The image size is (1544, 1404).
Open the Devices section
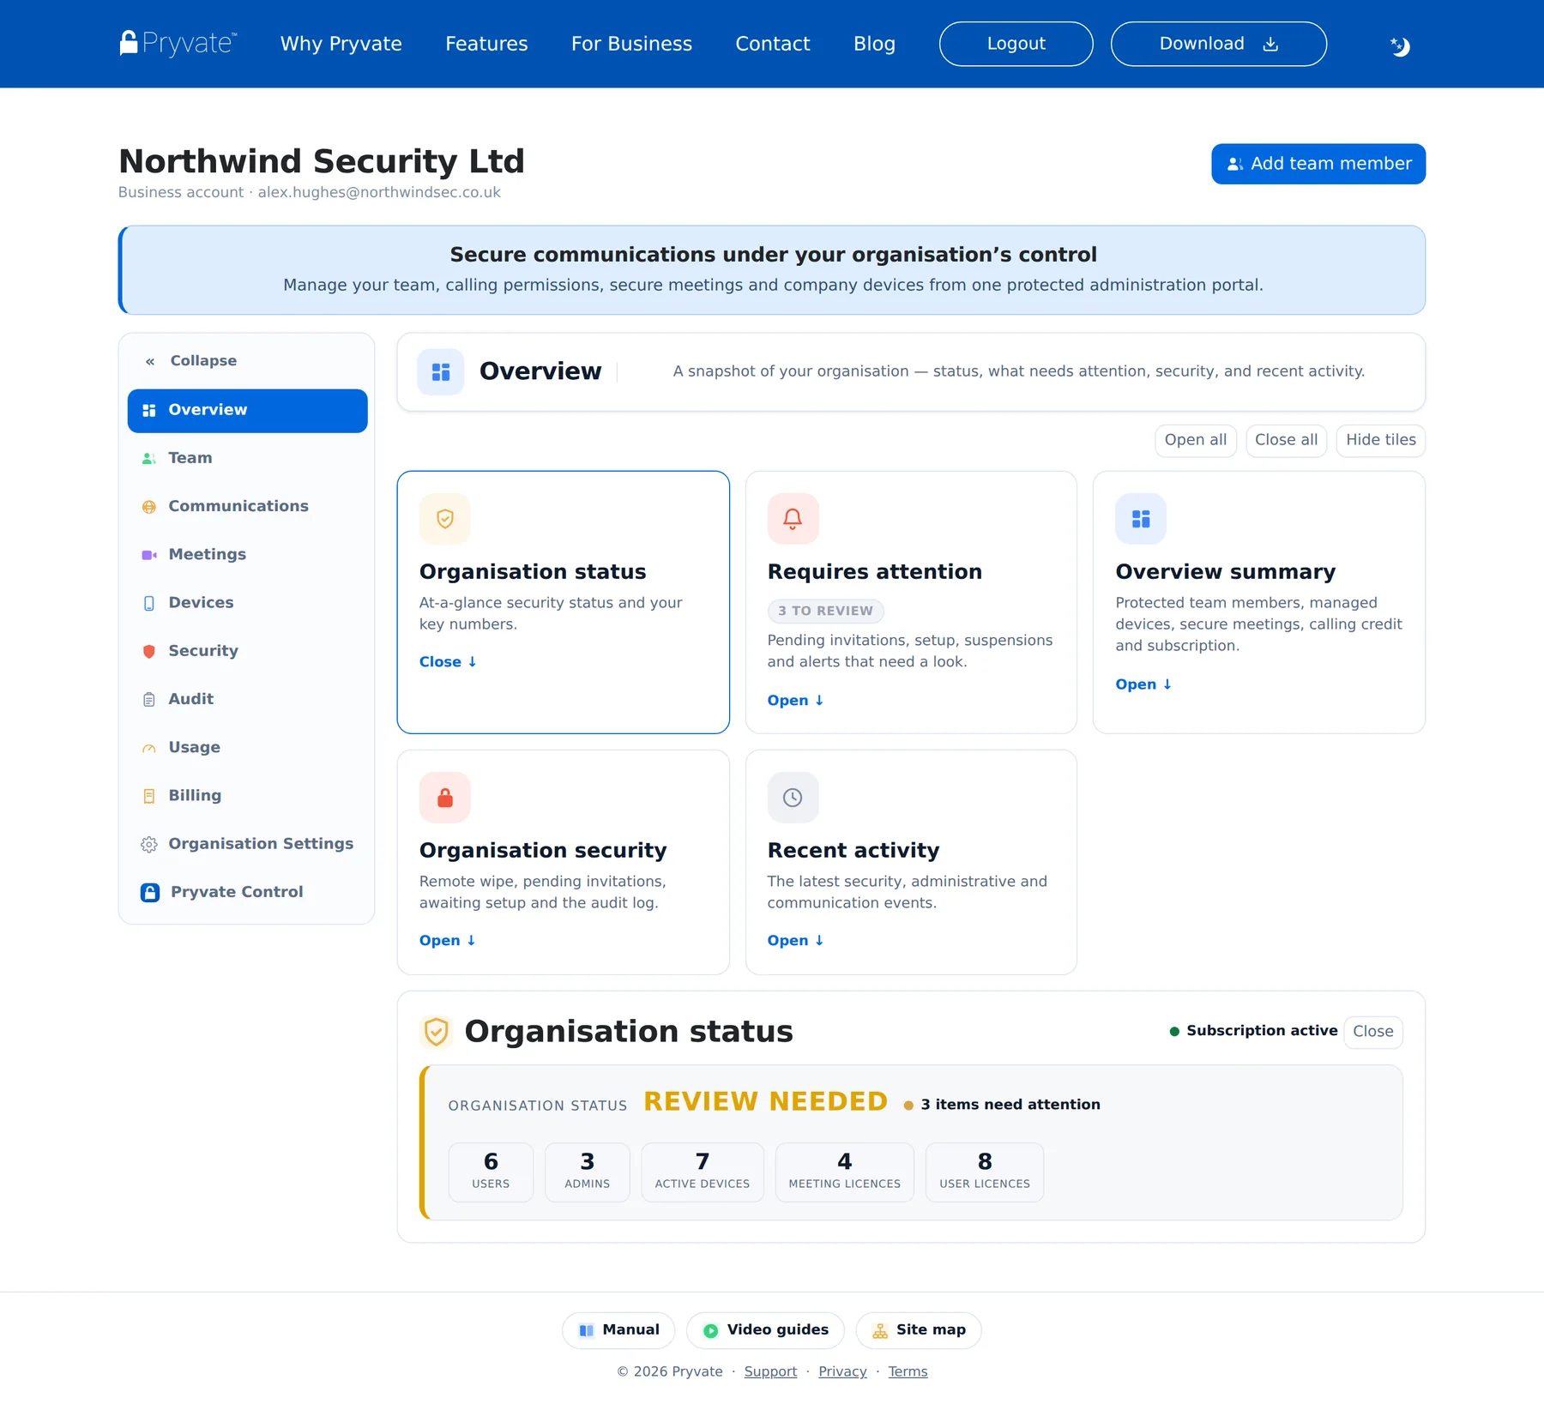pos(248,603)
